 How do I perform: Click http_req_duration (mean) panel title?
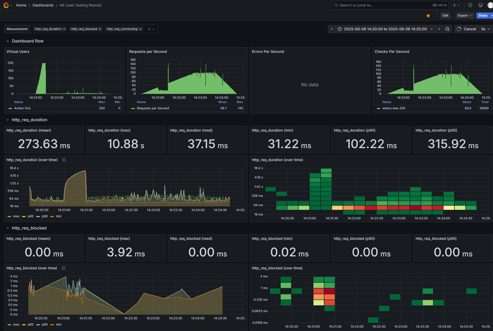click(x=28, y=130)
